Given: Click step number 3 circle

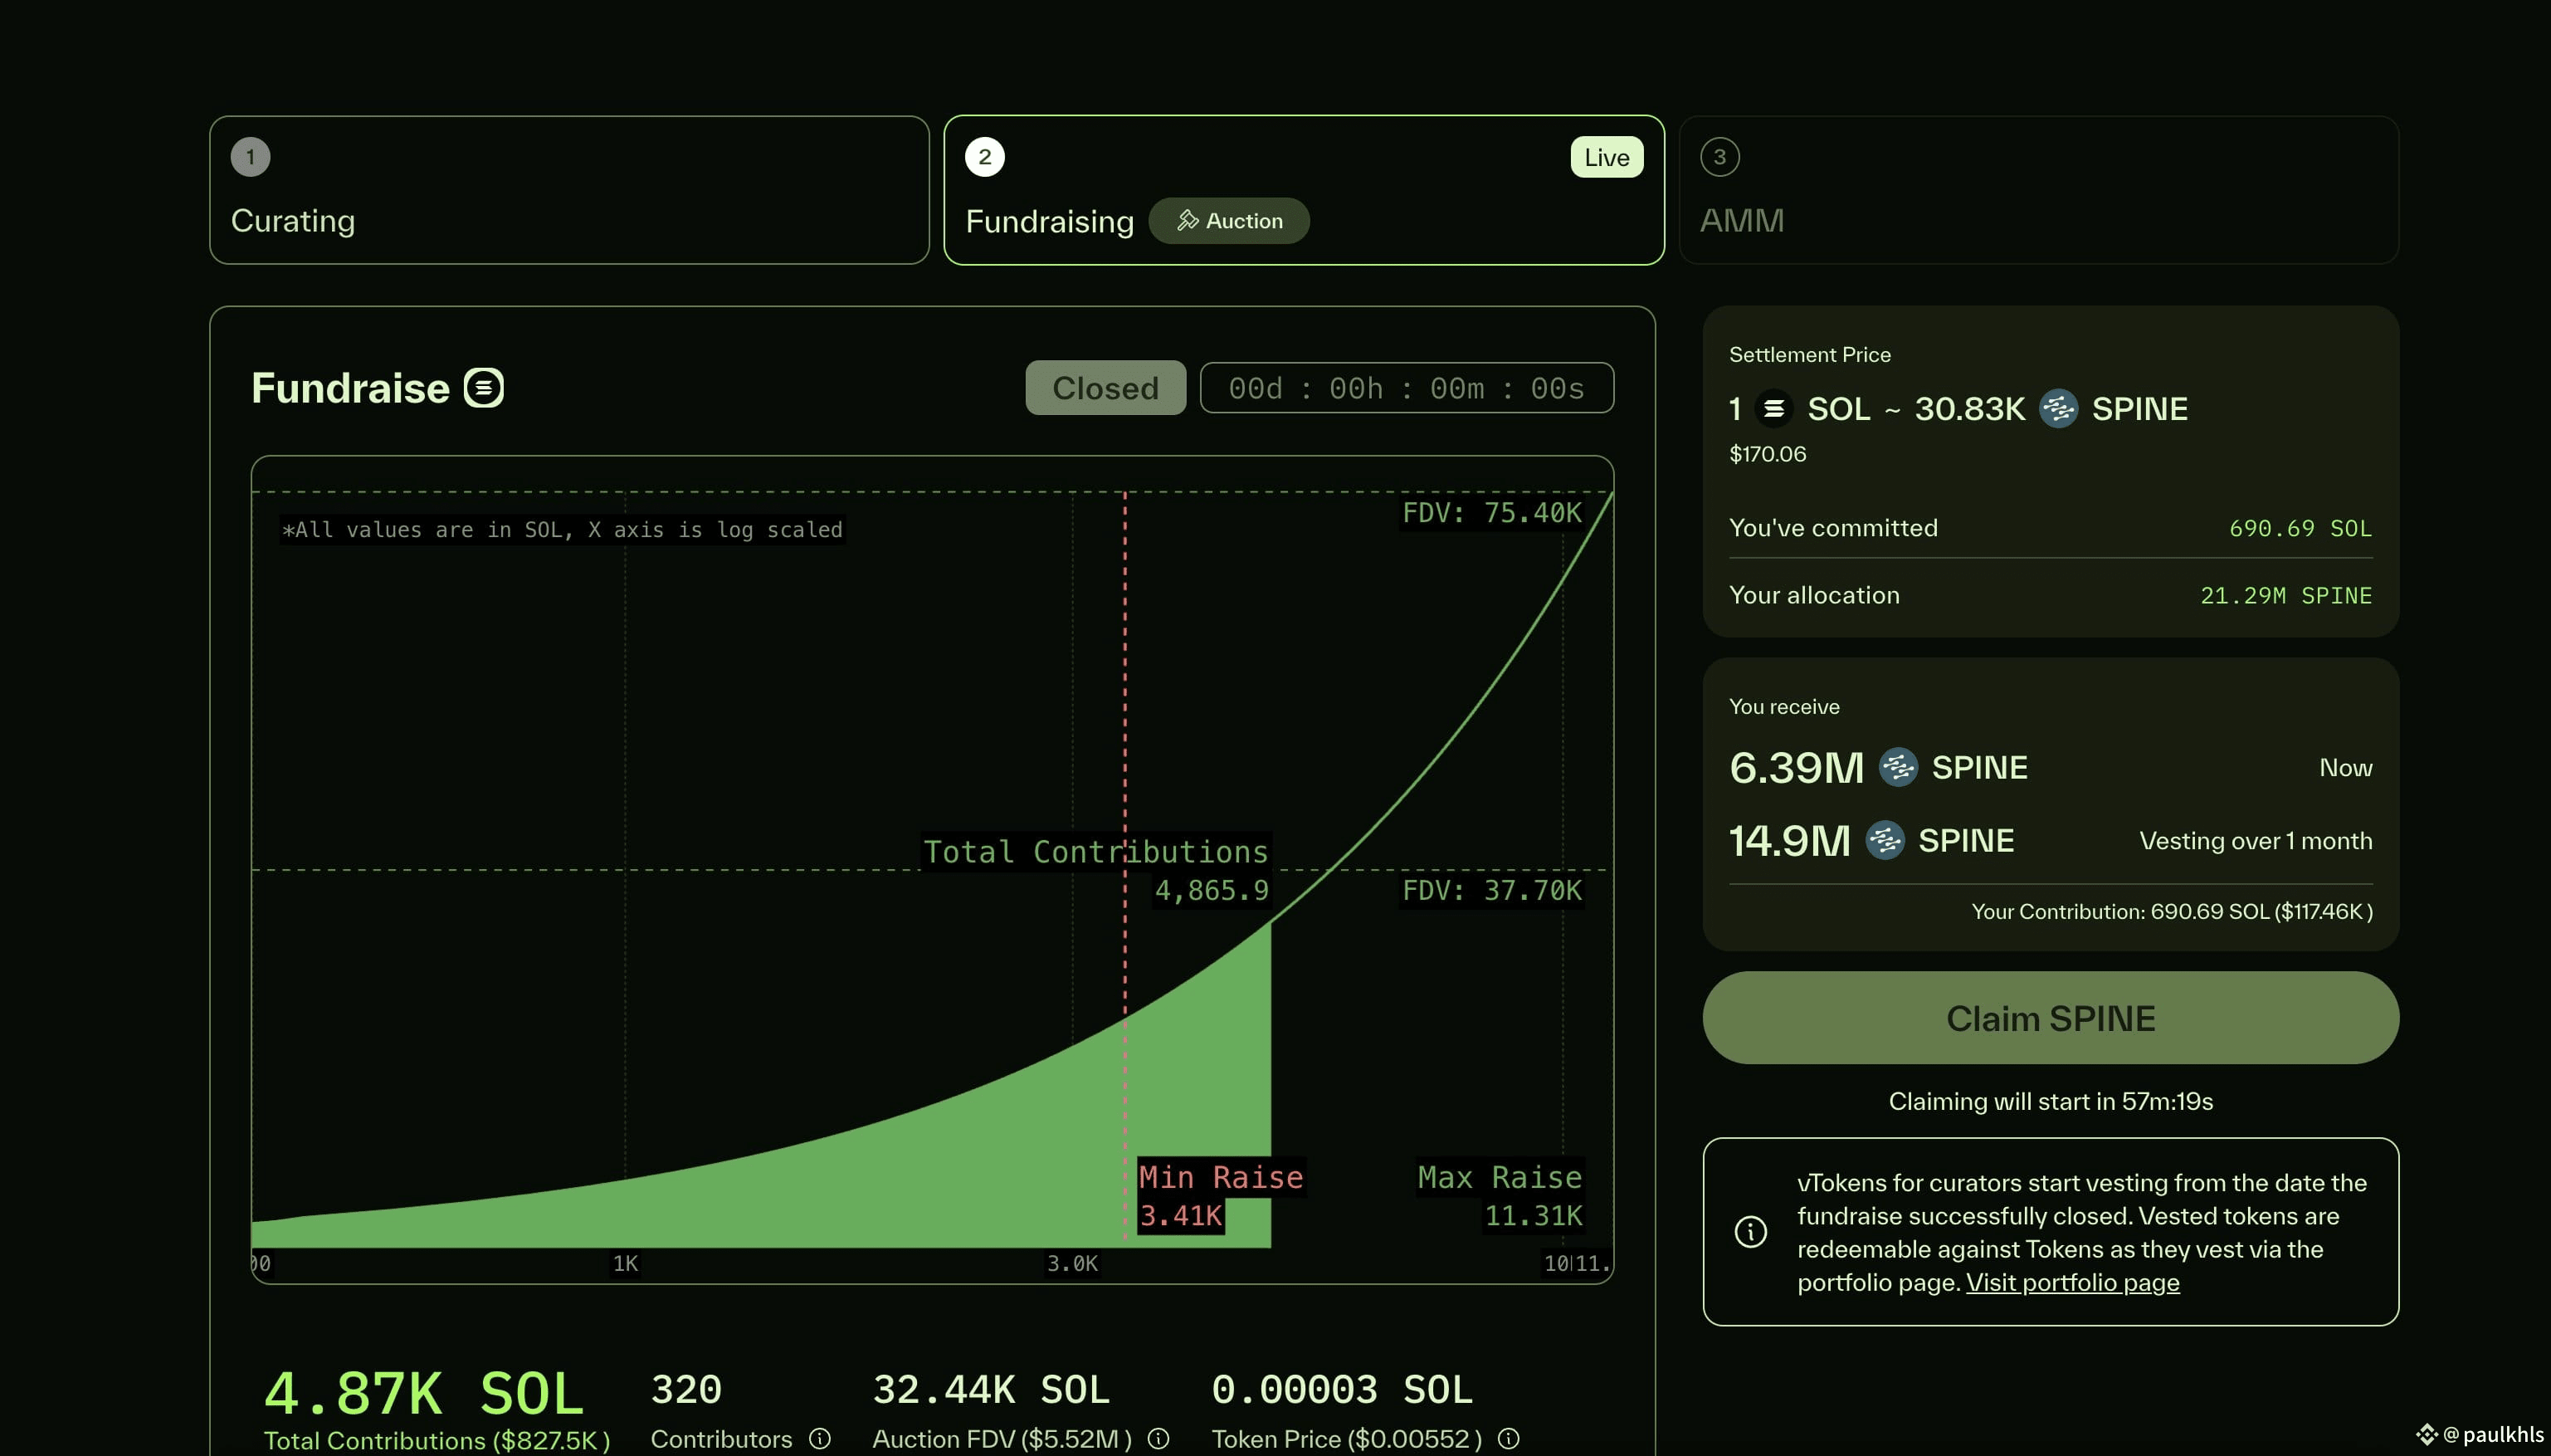Looking at the screenshot, I should [x=1719, y=157].
